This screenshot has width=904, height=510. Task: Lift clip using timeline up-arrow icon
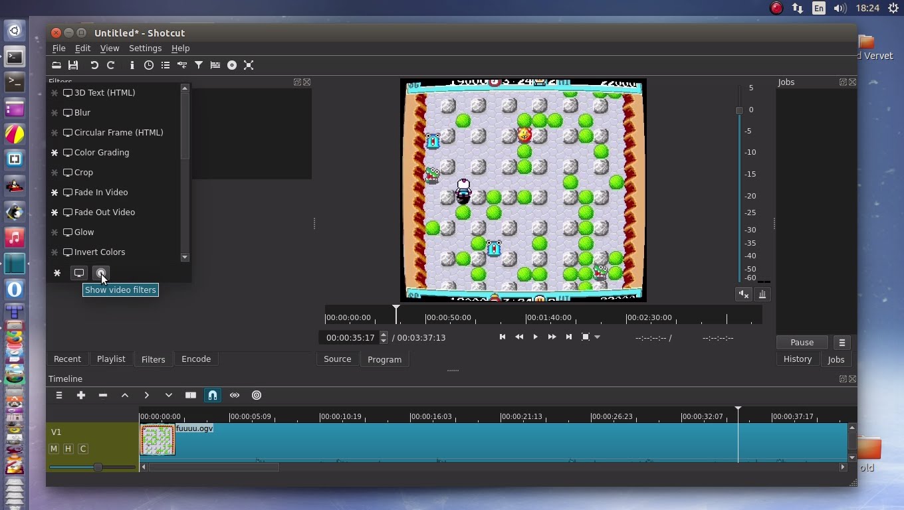pos(125,395)
